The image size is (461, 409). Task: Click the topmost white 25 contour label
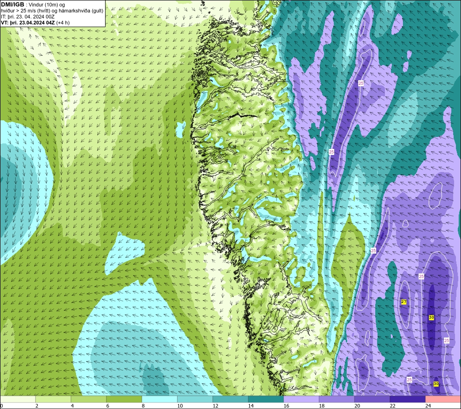361,83
